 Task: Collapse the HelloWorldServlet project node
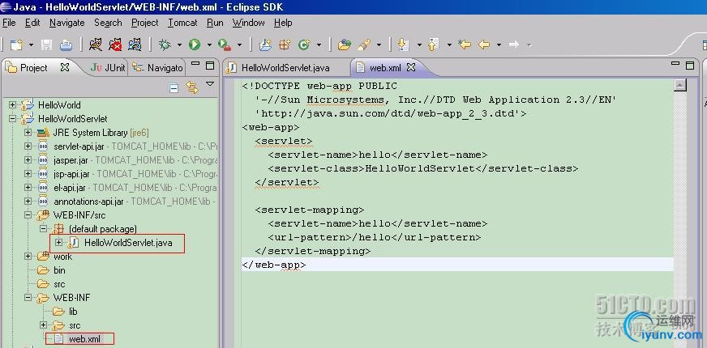[x=13, y=119]
